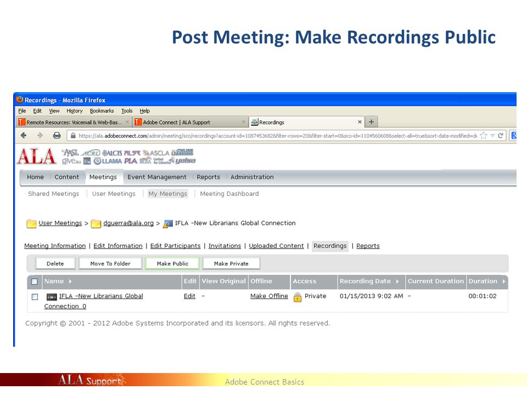Go to Home navigation tab
The image size is (527, 395).
tap(35, 177)
